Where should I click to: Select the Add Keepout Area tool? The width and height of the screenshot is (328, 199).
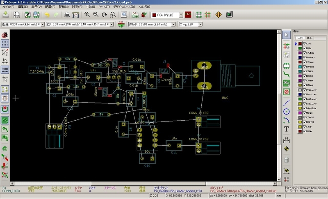(x=287, y=91)
